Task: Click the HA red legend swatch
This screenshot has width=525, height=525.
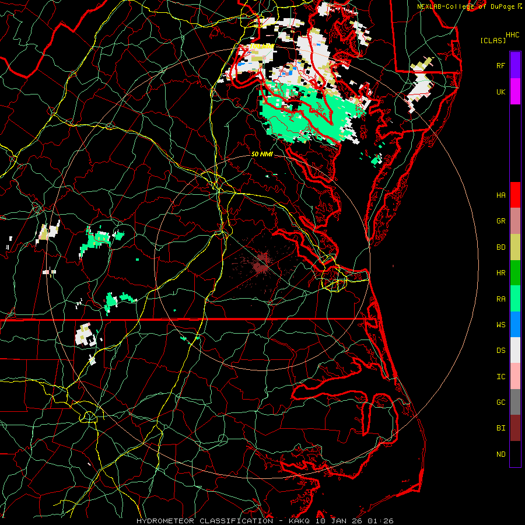Action: click(x=515, y=195)
